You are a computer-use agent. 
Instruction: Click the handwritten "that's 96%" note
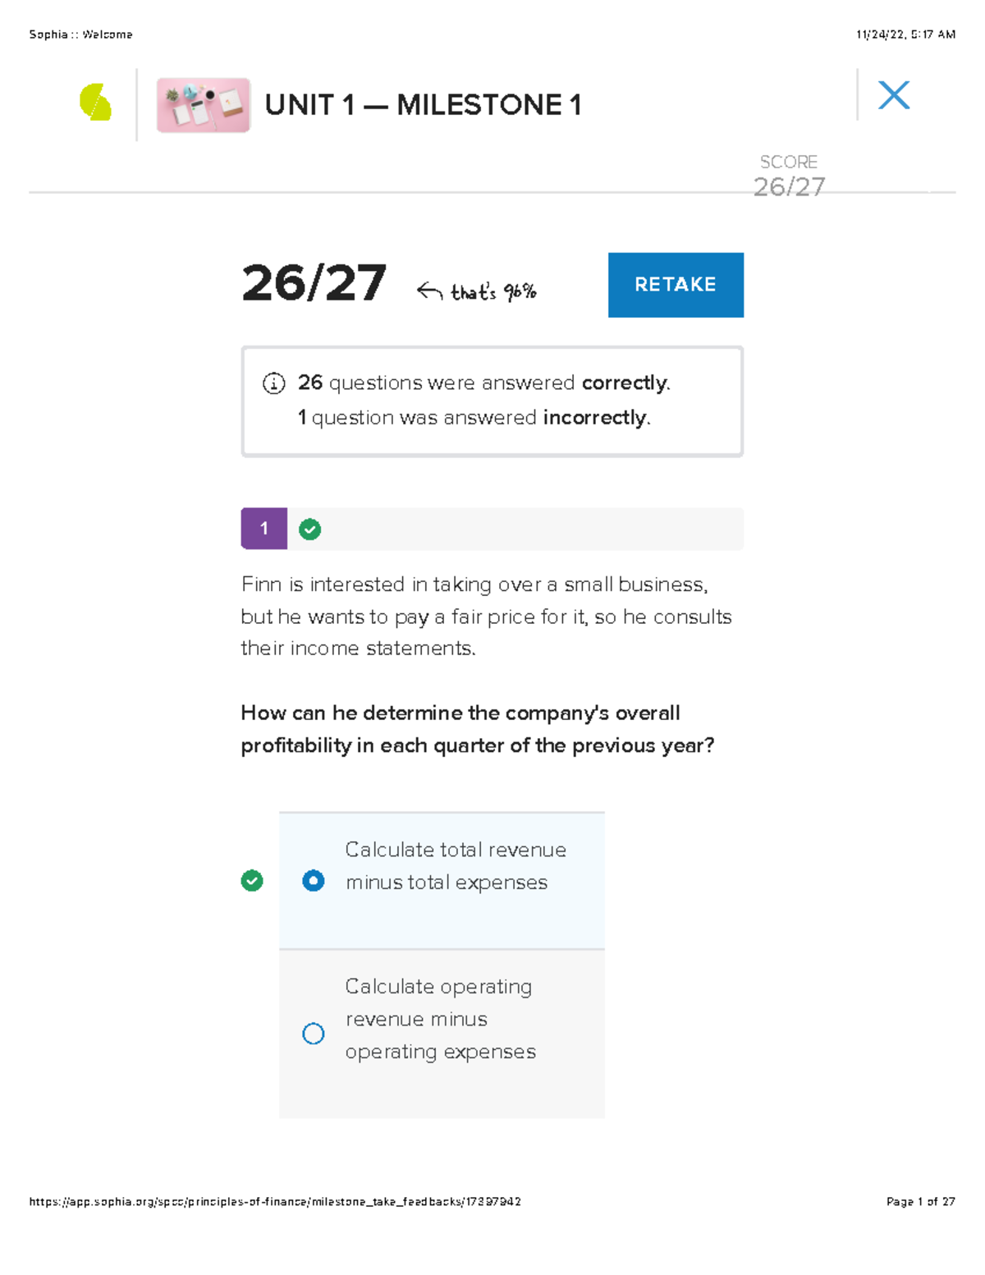point(493,291)
